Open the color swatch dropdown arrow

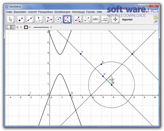(30, 27)
